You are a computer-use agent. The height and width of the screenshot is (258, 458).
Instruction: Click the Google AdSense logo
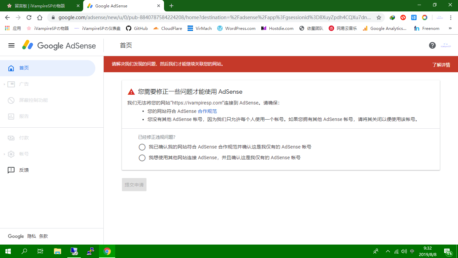59,45
